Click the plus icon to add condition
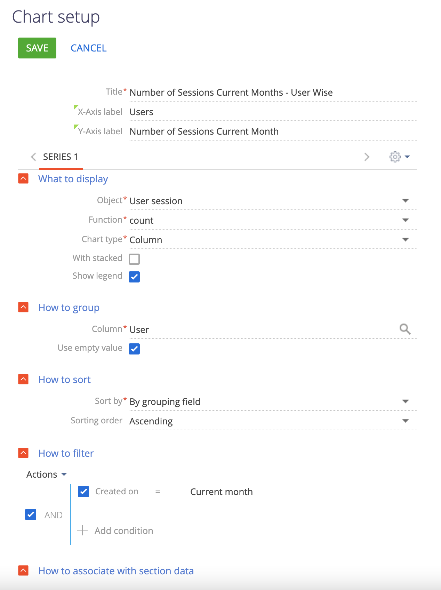 tap(82, 530)
